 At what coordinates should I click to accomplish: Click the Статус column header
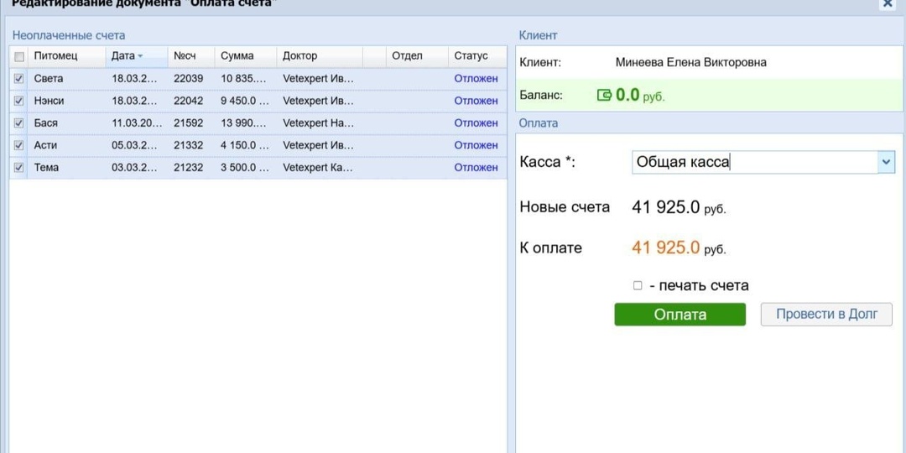477,56
